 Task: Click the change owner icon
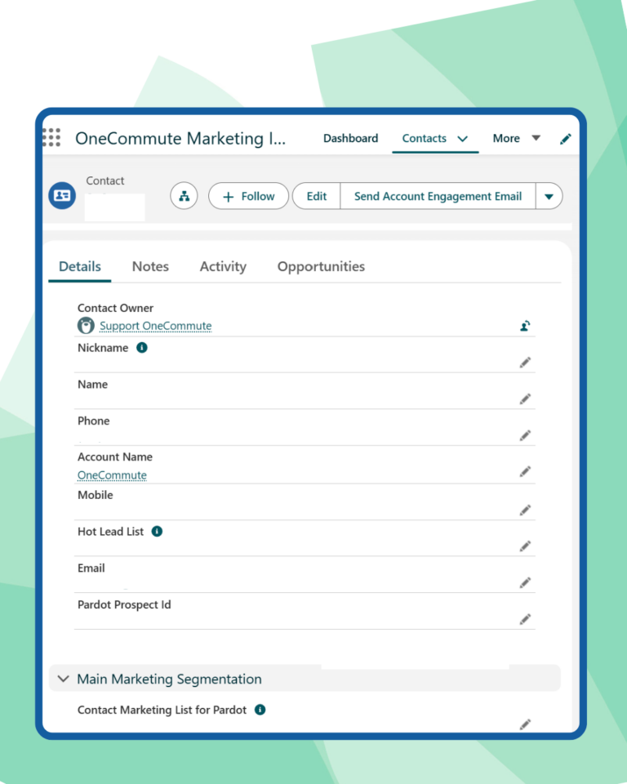tap(525, 326)
